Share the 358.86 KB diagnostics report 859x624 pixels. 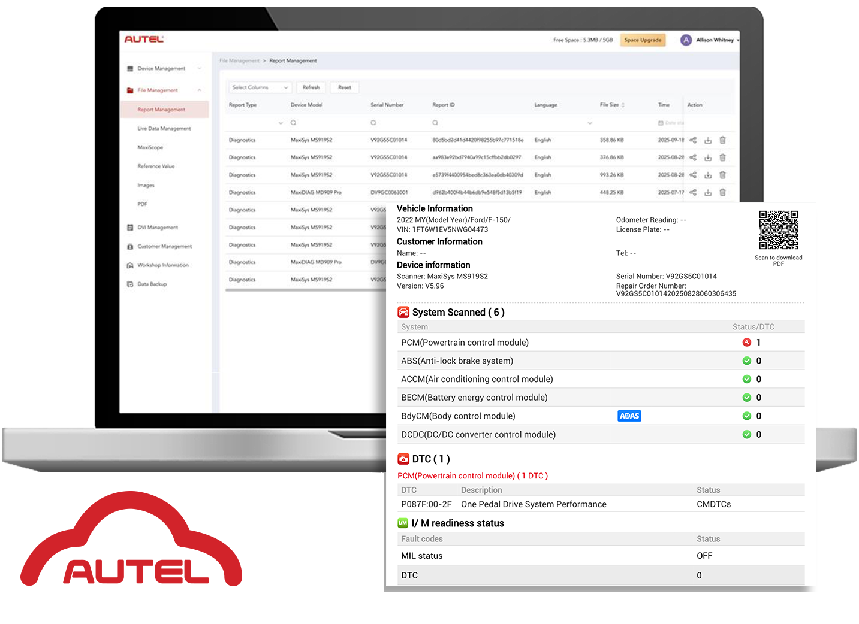(x=693, y=140)
